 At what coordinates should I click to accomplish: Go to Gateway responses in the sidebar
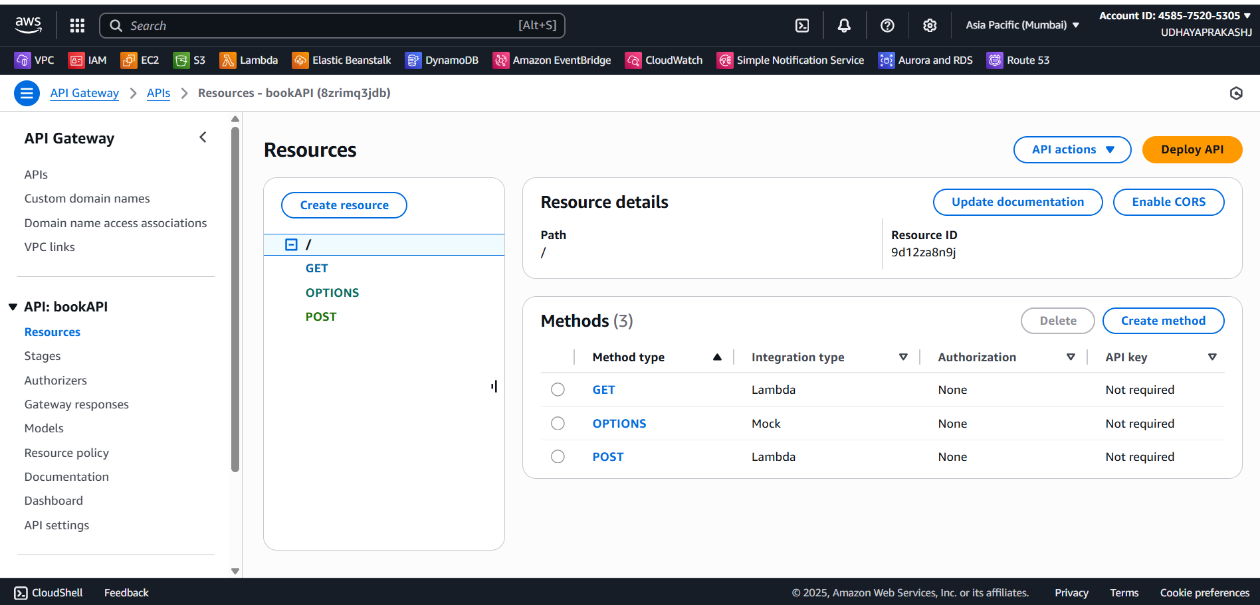pyautogui.click(x=76, y=404)
